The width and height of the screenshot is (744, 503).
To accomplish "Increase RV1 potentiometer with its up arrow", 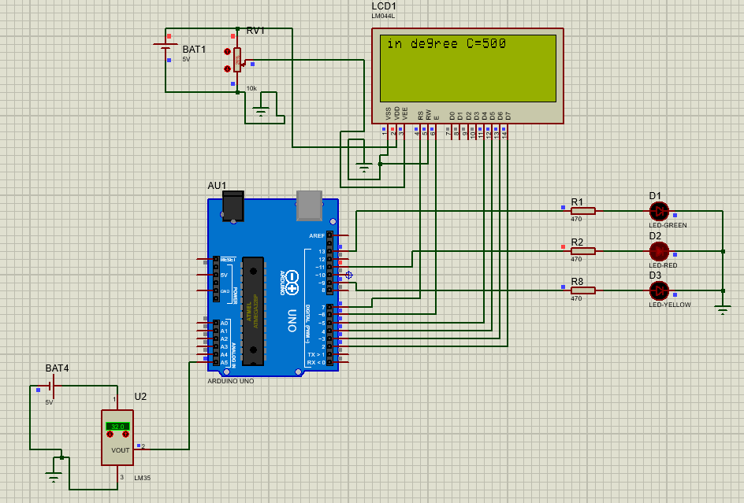I will (x=227, y=51).
